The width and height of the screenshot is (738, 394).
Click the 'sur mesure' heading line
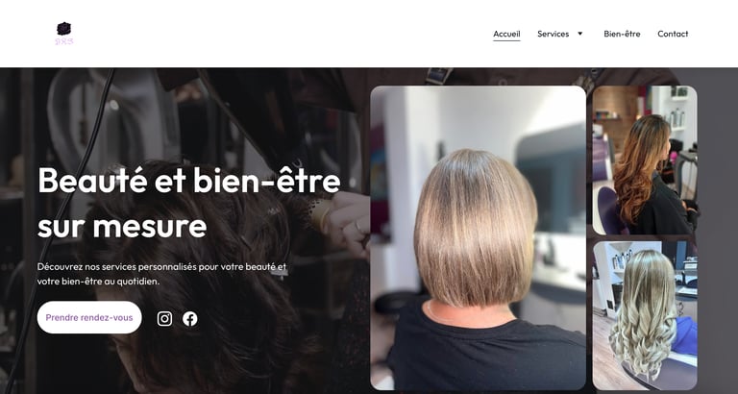[x=122, y=227]
